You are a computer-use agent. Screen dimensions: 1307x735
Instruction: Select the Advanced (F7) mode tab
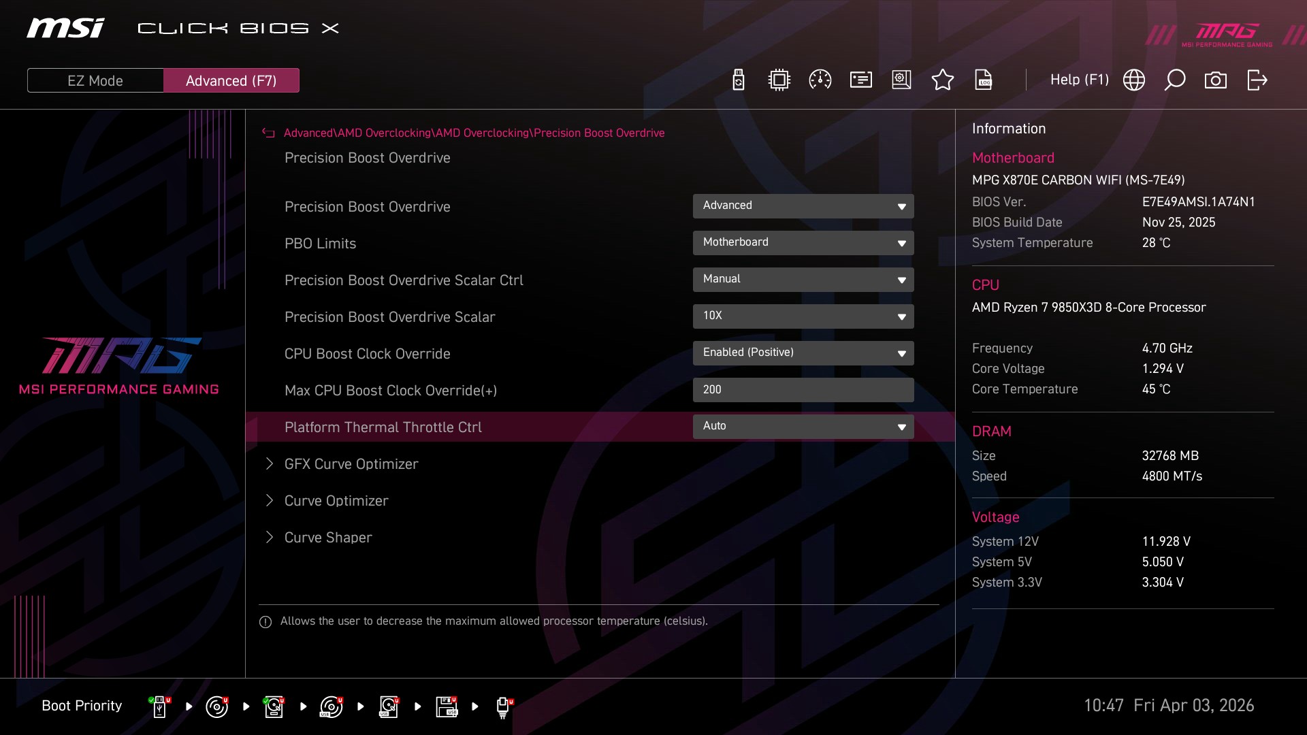pyautogui.click(x=231, y=80)
